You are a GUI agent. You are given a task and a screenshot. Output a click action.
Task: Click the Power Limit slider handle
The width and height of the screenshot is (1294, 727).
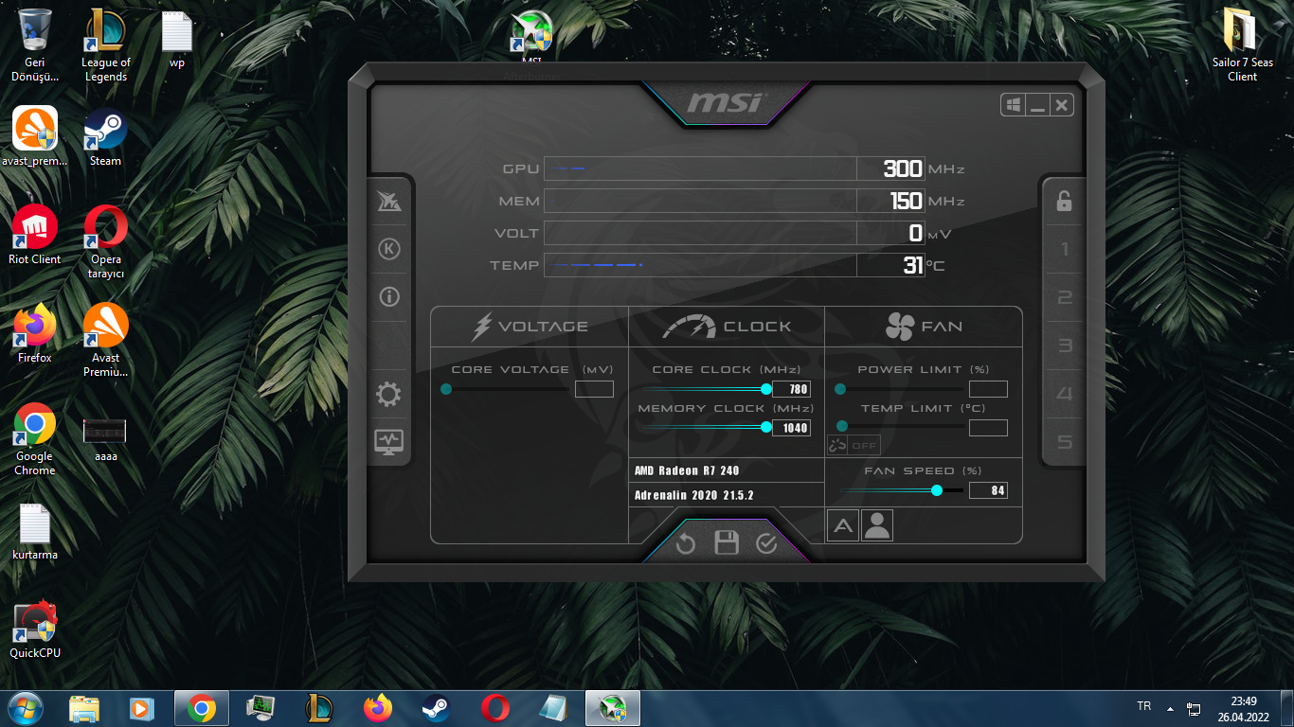click(x=840, y=389)
